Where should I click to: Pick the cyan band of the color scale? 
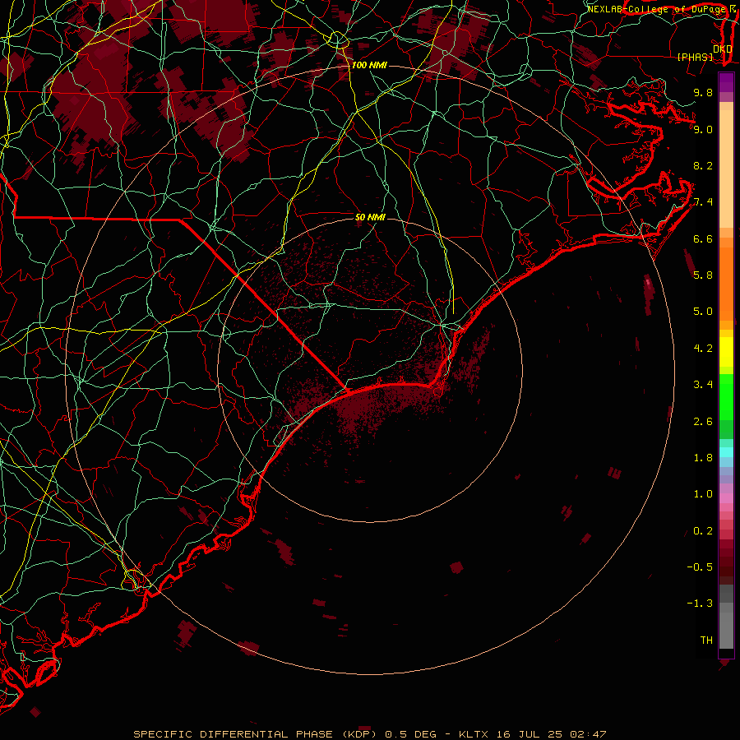pos(726,451)
